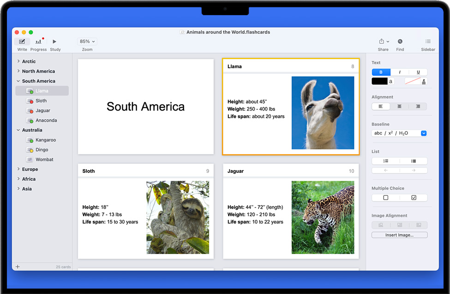The height and width of the screenshot is (294, 450).
Task: Click Sloth's Weight 7 - 13 lbs line
Action: pos(102,214)
